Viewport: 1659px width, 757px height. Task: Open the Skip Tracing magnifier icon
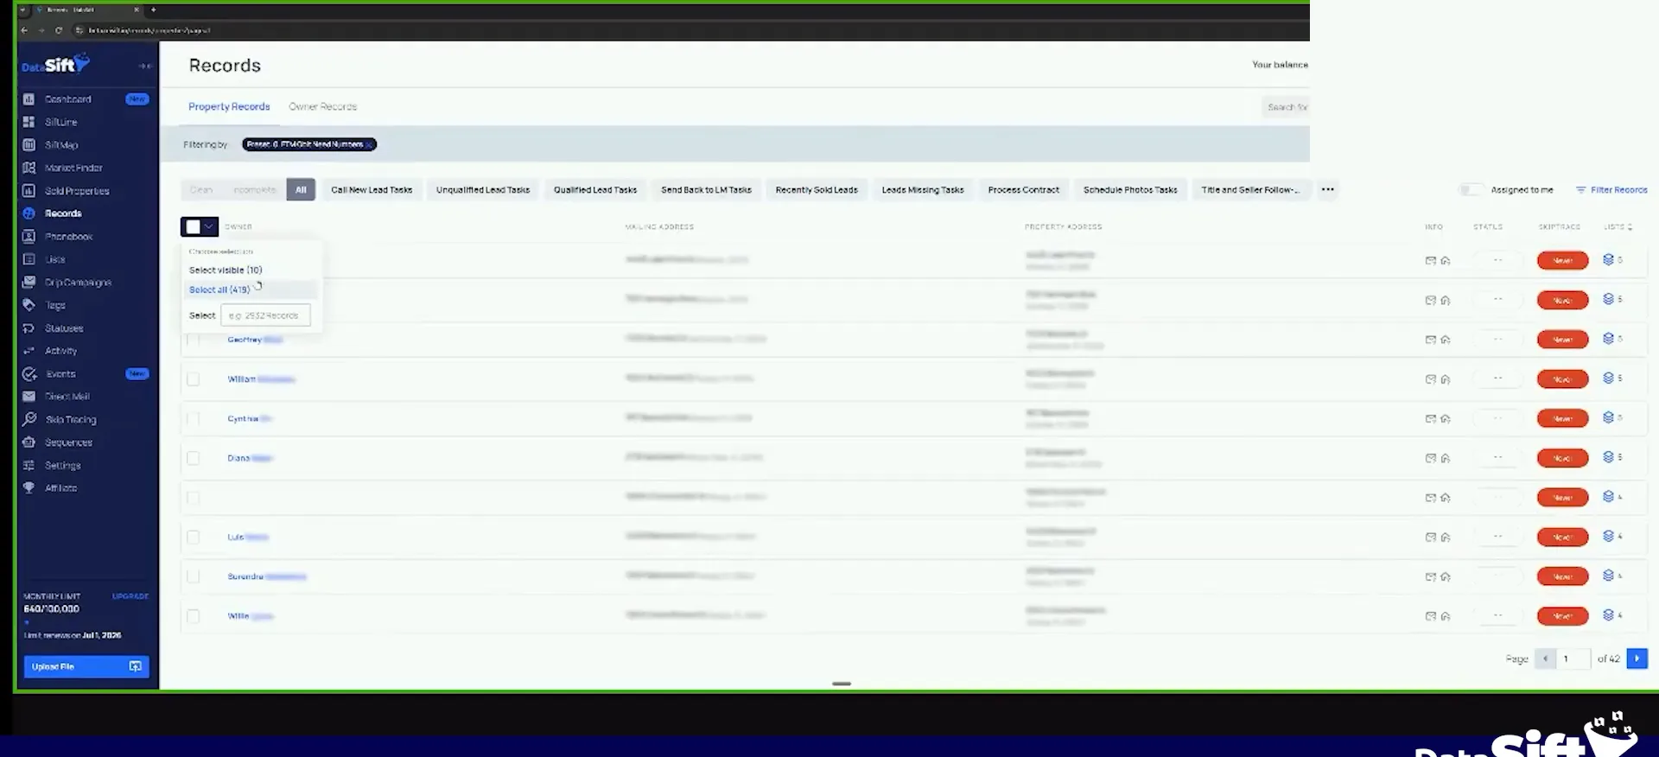pos(29,419)
